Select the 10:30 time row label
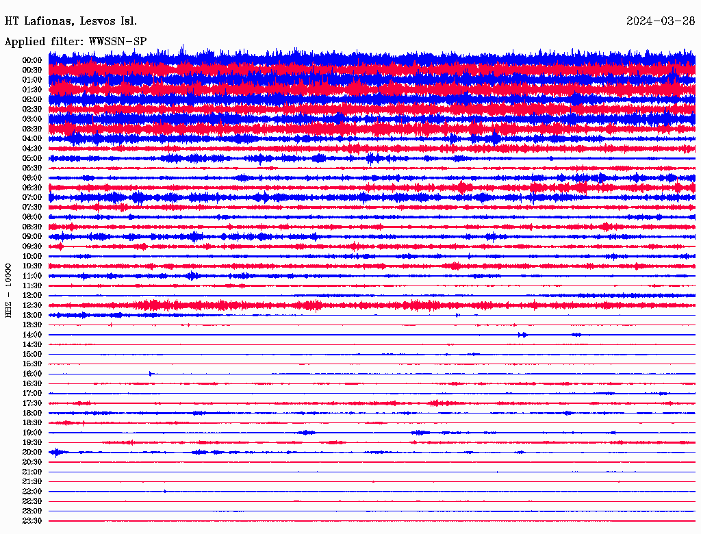Image resolution: width=701 pixels, height=534 pixels. [x=32, y=266]
